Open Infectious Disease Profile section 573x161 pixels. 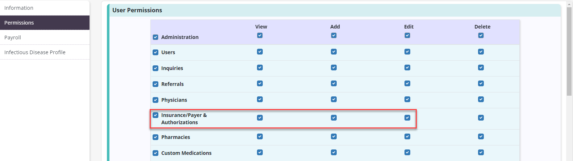pyautogui.click(x=35, y=52)
